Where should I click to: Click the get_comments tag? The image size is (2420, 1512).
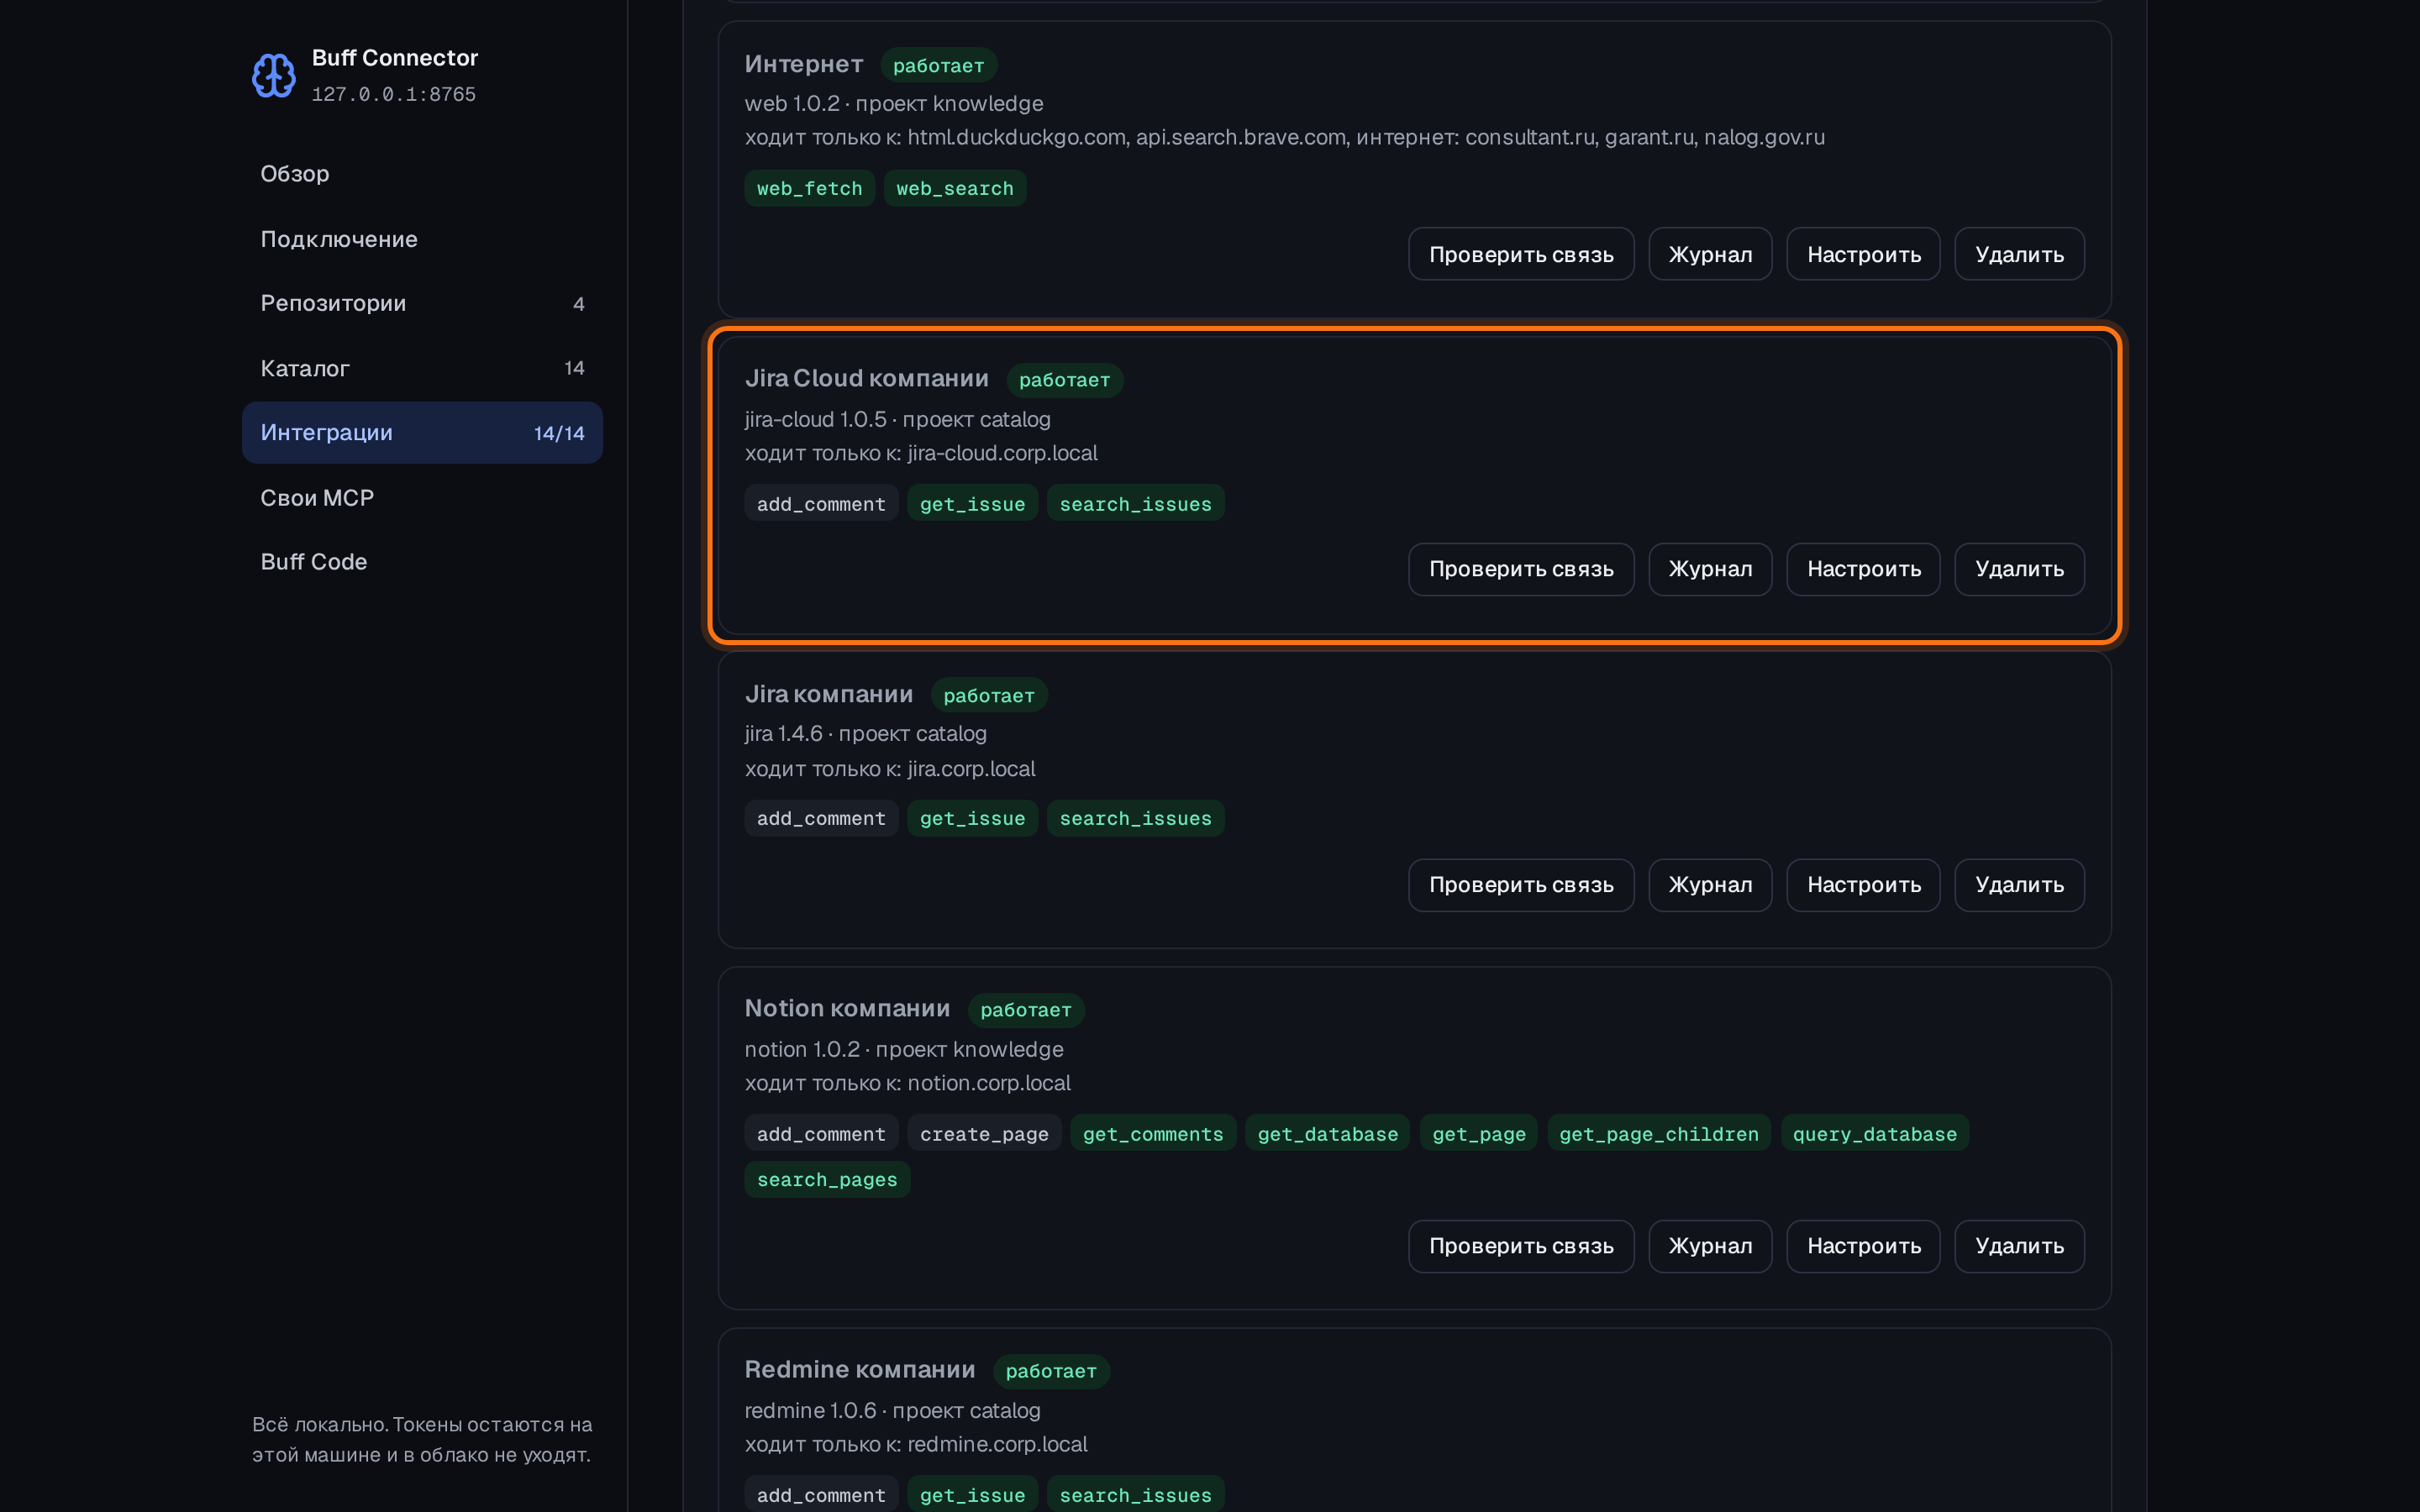pos(1153,1134)
